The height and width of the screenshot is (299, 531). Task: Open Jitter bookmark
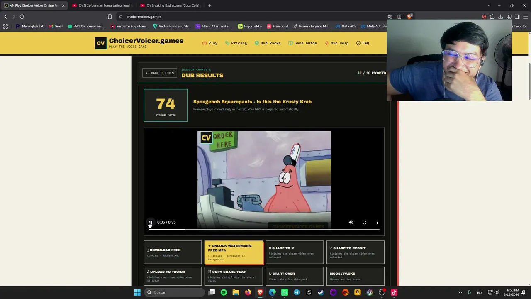(x=213, y=26)
